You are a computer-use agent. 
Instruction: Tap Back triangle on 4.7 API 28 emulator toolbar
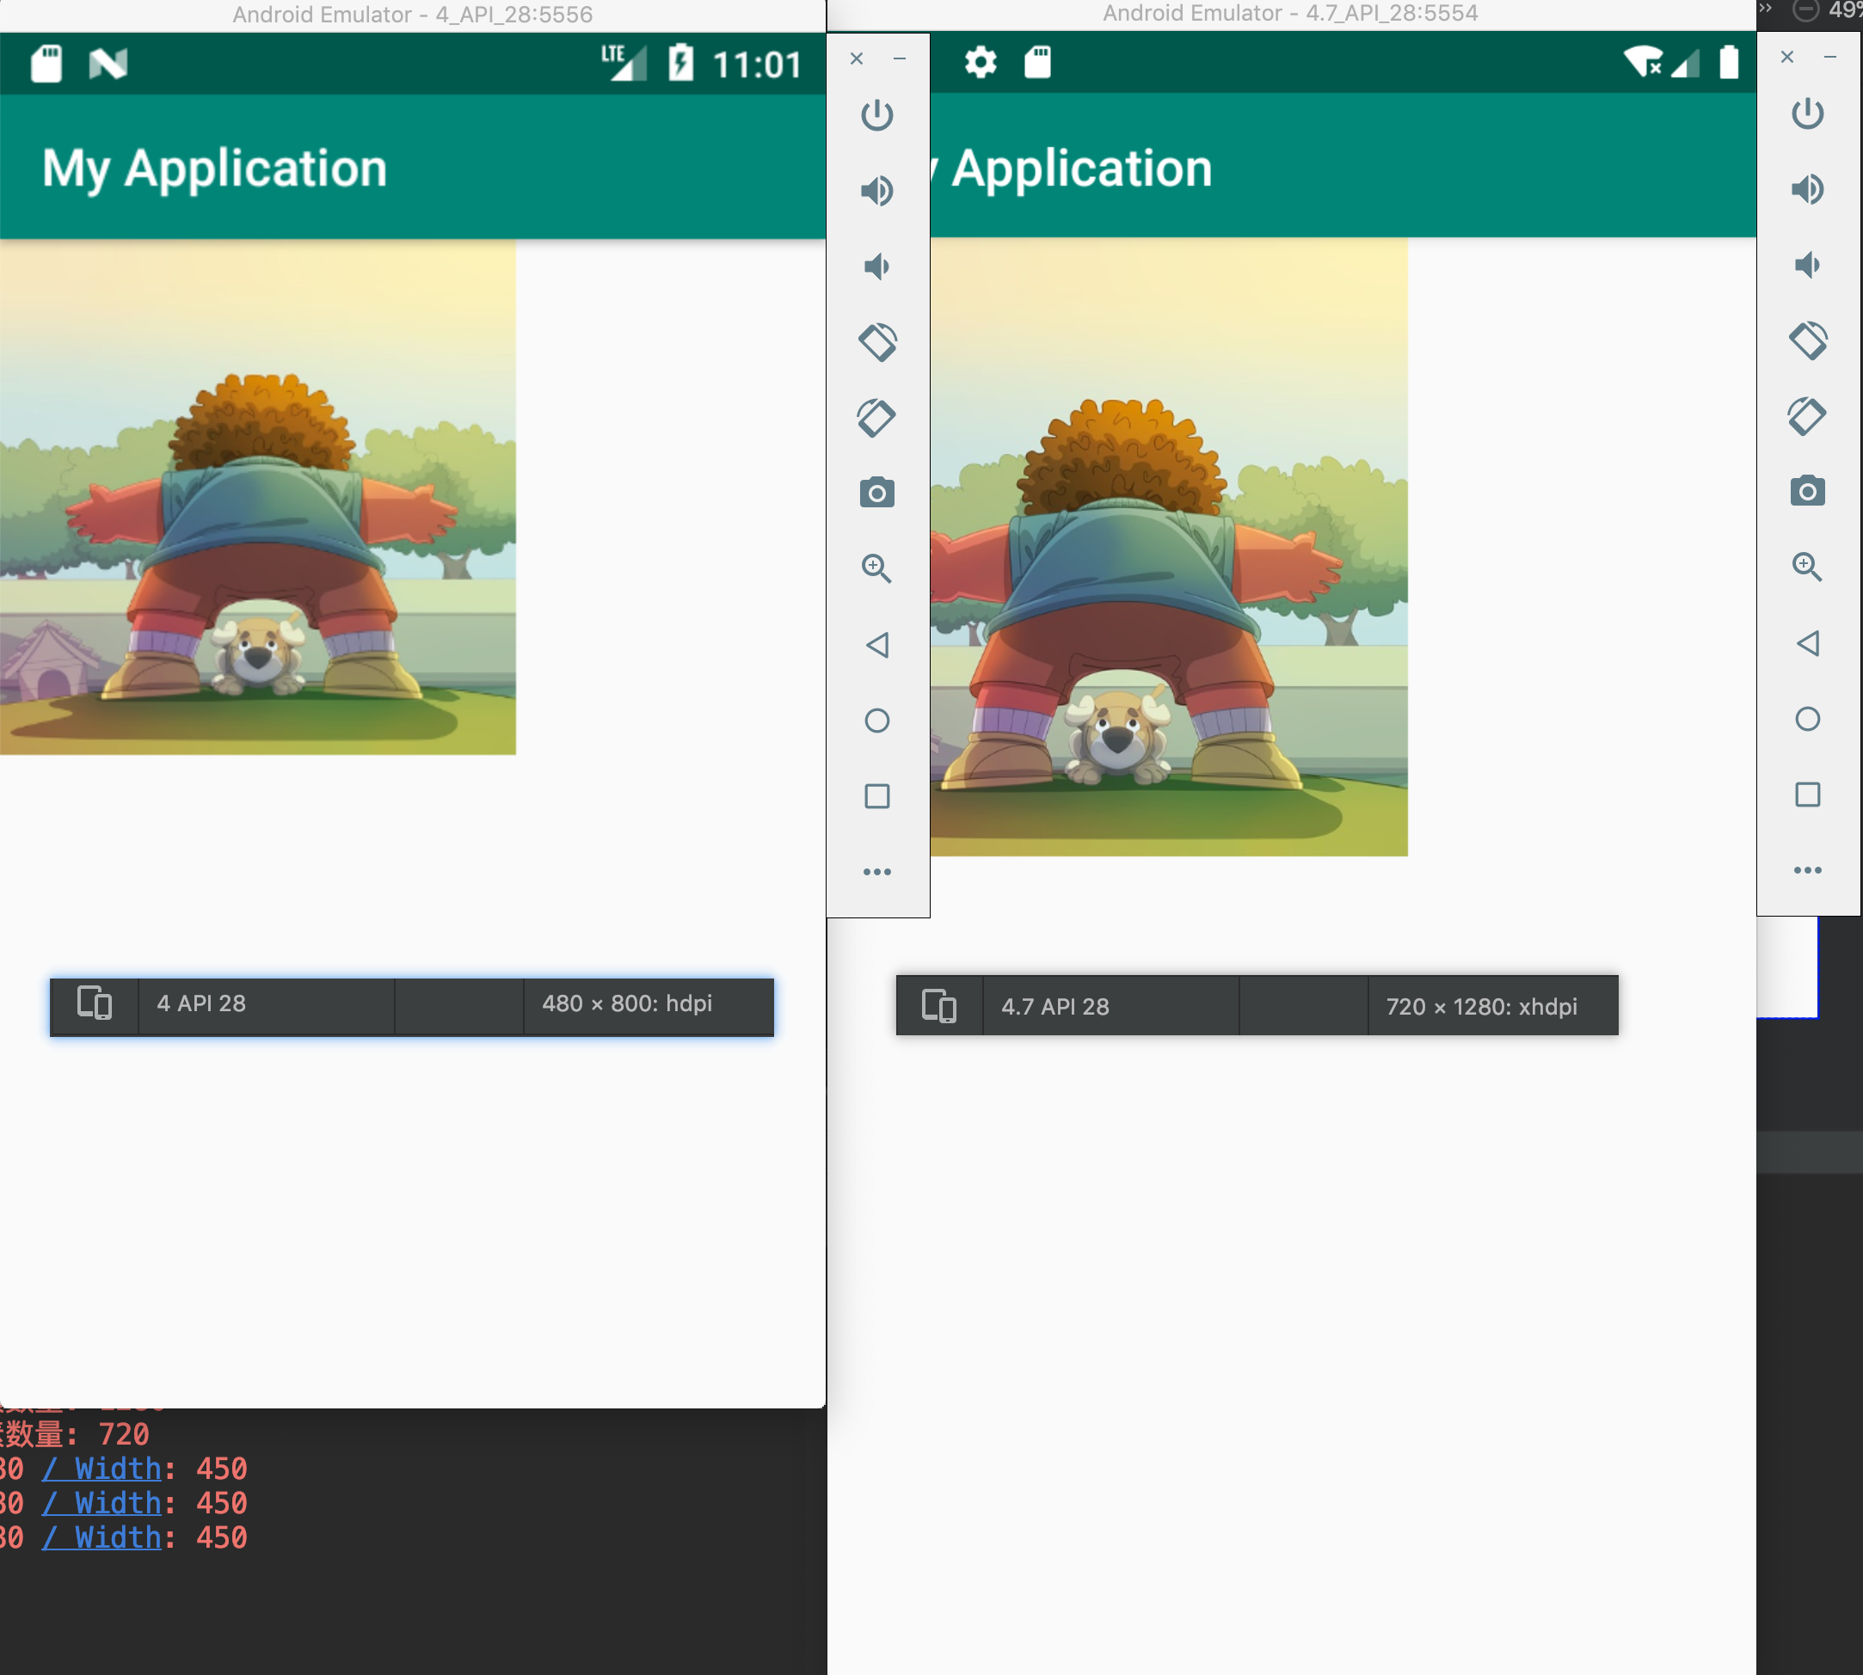coord(1807,642)
